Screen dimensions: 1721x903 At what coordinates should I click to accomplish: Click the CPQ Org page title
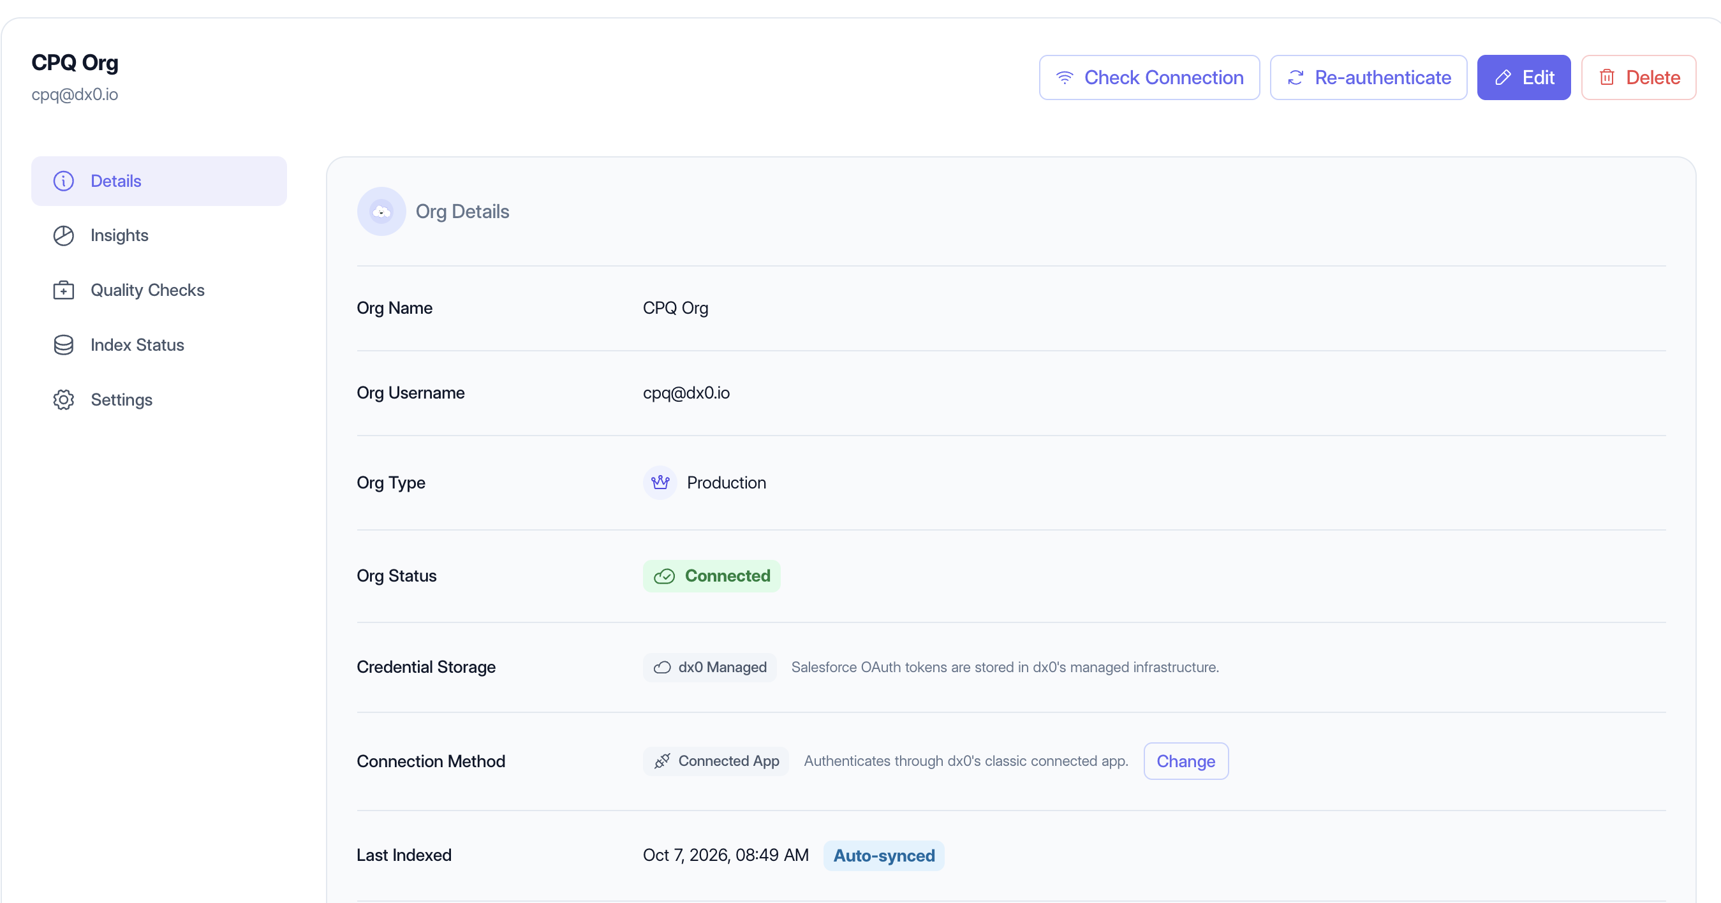(75, 62)
